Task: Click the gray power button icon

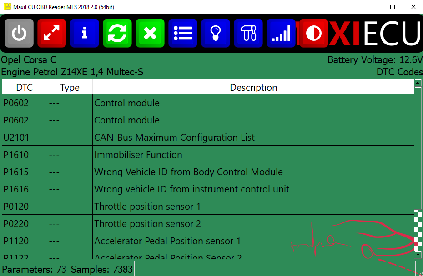Action: tap(19, 33)
